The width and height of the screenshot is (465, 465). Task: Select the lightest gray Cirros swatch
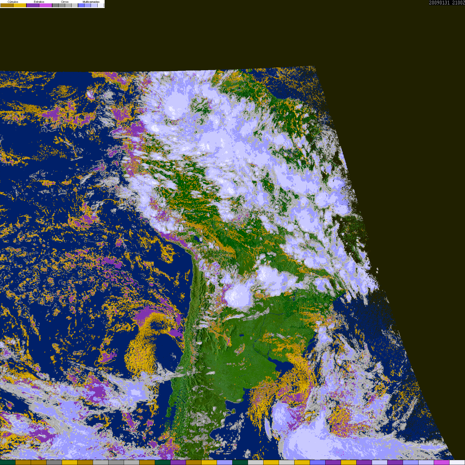click(74, 5)
